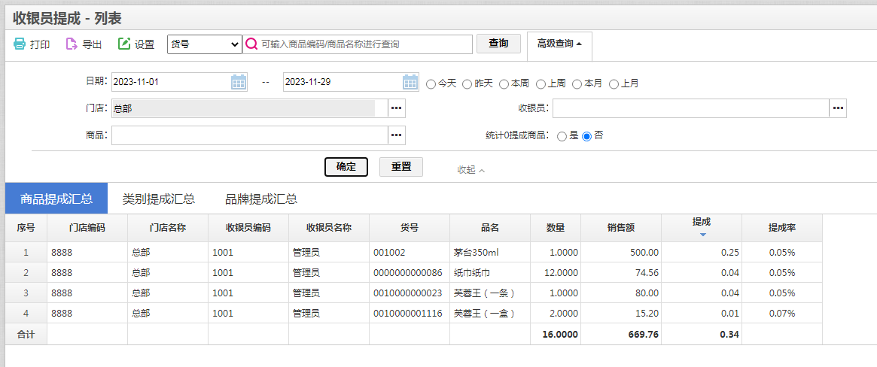Click the export icon
Screen dimensions: 877x367
(72, 44)
